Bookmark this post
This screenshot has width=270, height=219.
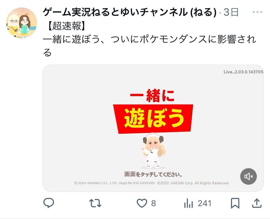click(235, 203)
